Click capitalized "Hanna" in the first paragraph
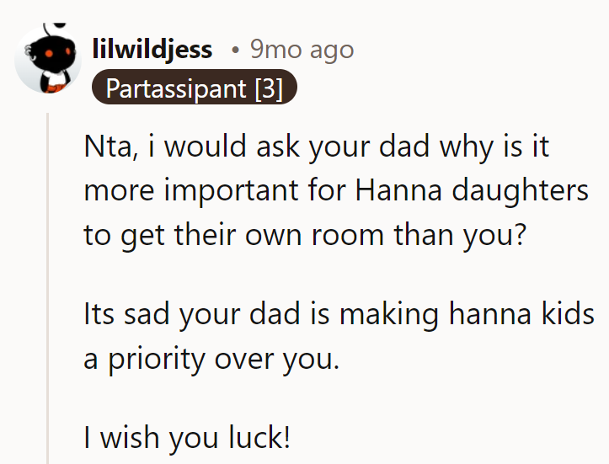Image resolution: width=609 pixels, height=464 pixels. pos(398,190)
